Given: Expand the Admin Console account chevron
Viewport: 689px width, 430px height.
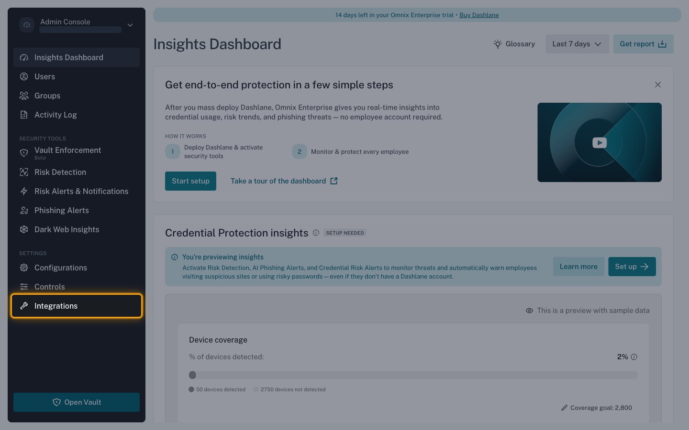Looking at the screenshot, I should click(130, 25).
